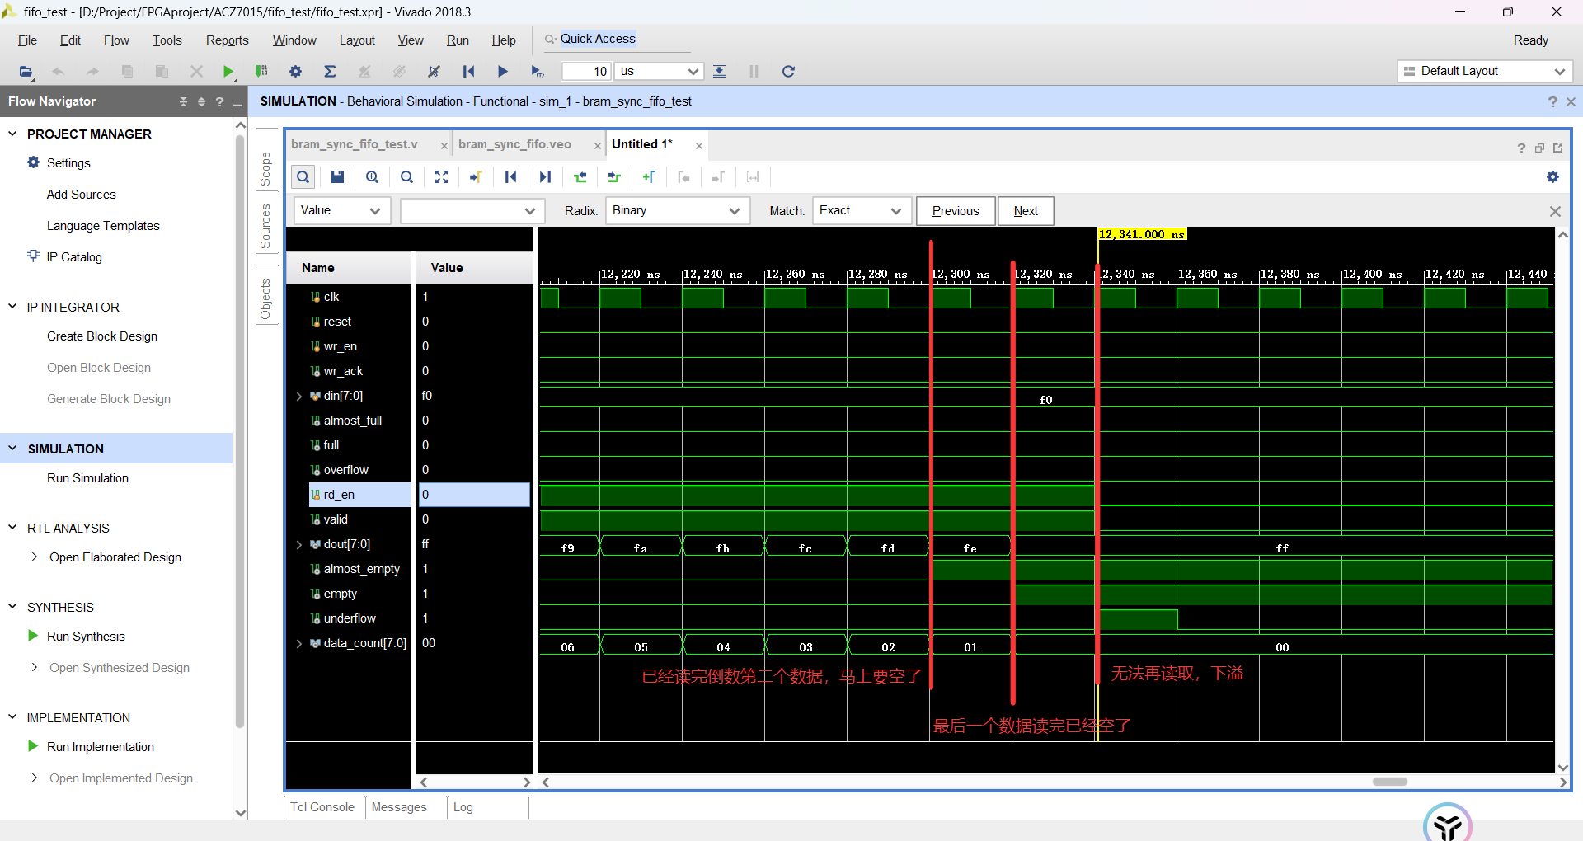Go to cursor icon in waveform toolbar
Screen dimensions: 1583x841
(476, 176)
